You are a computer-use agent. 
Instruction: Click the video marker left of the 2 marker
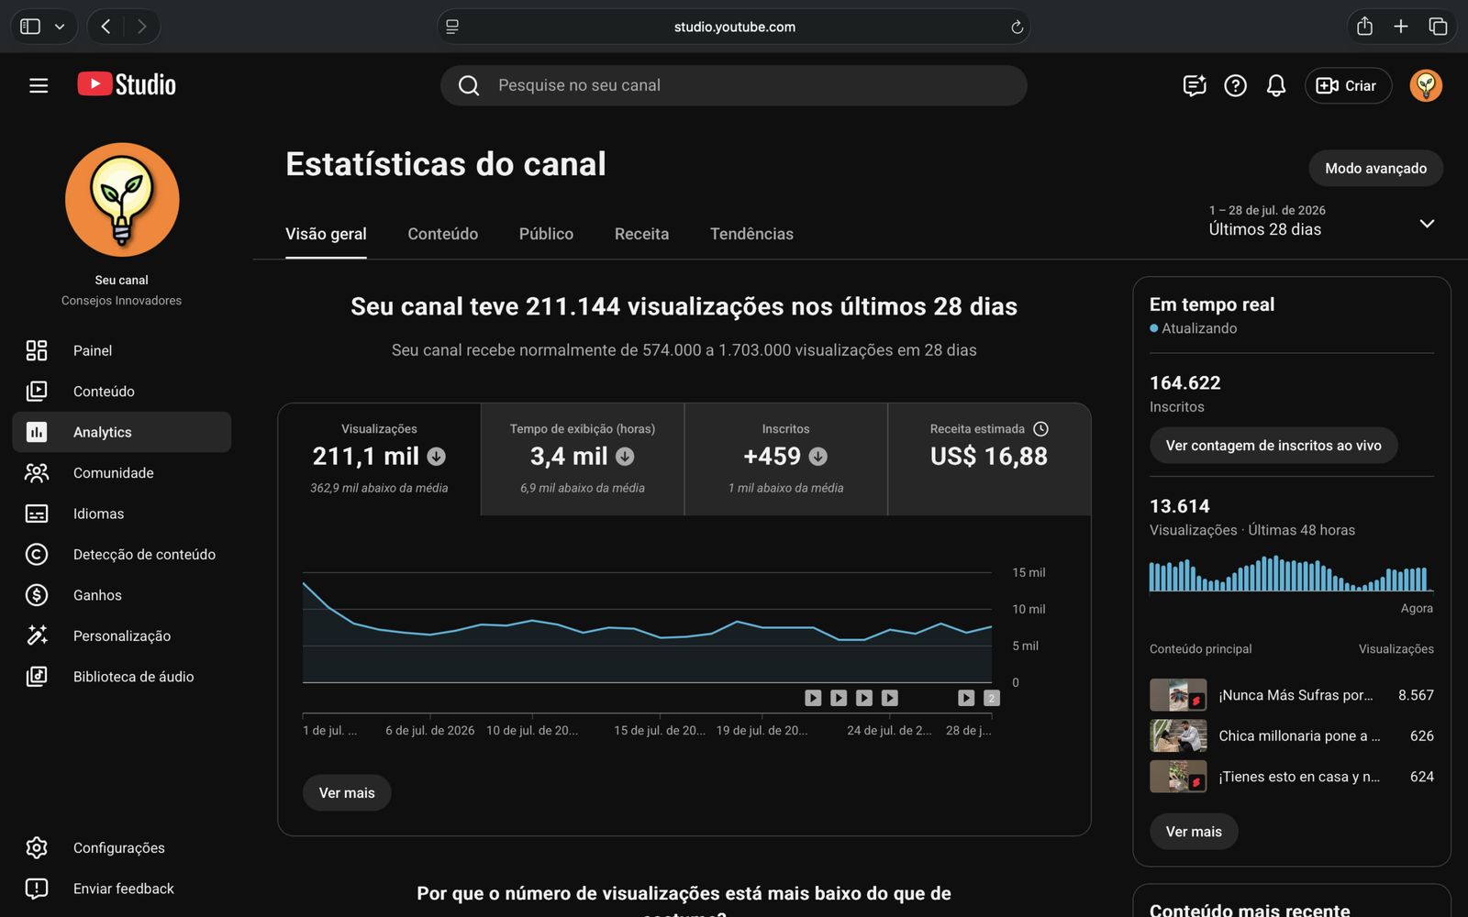[x=966, y=698]
